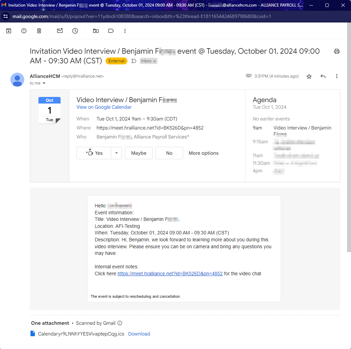Click the 'When' time range text in invite
351x349 pixels.
(137, 119)
